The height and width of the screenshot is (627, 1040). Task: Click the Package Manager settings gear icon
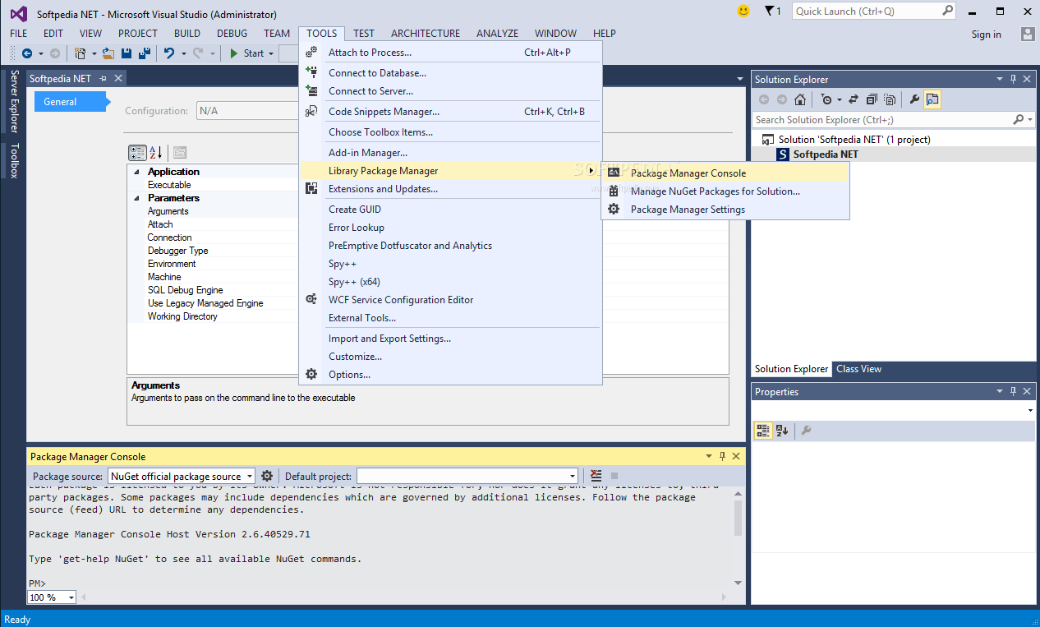coord(267,476)
